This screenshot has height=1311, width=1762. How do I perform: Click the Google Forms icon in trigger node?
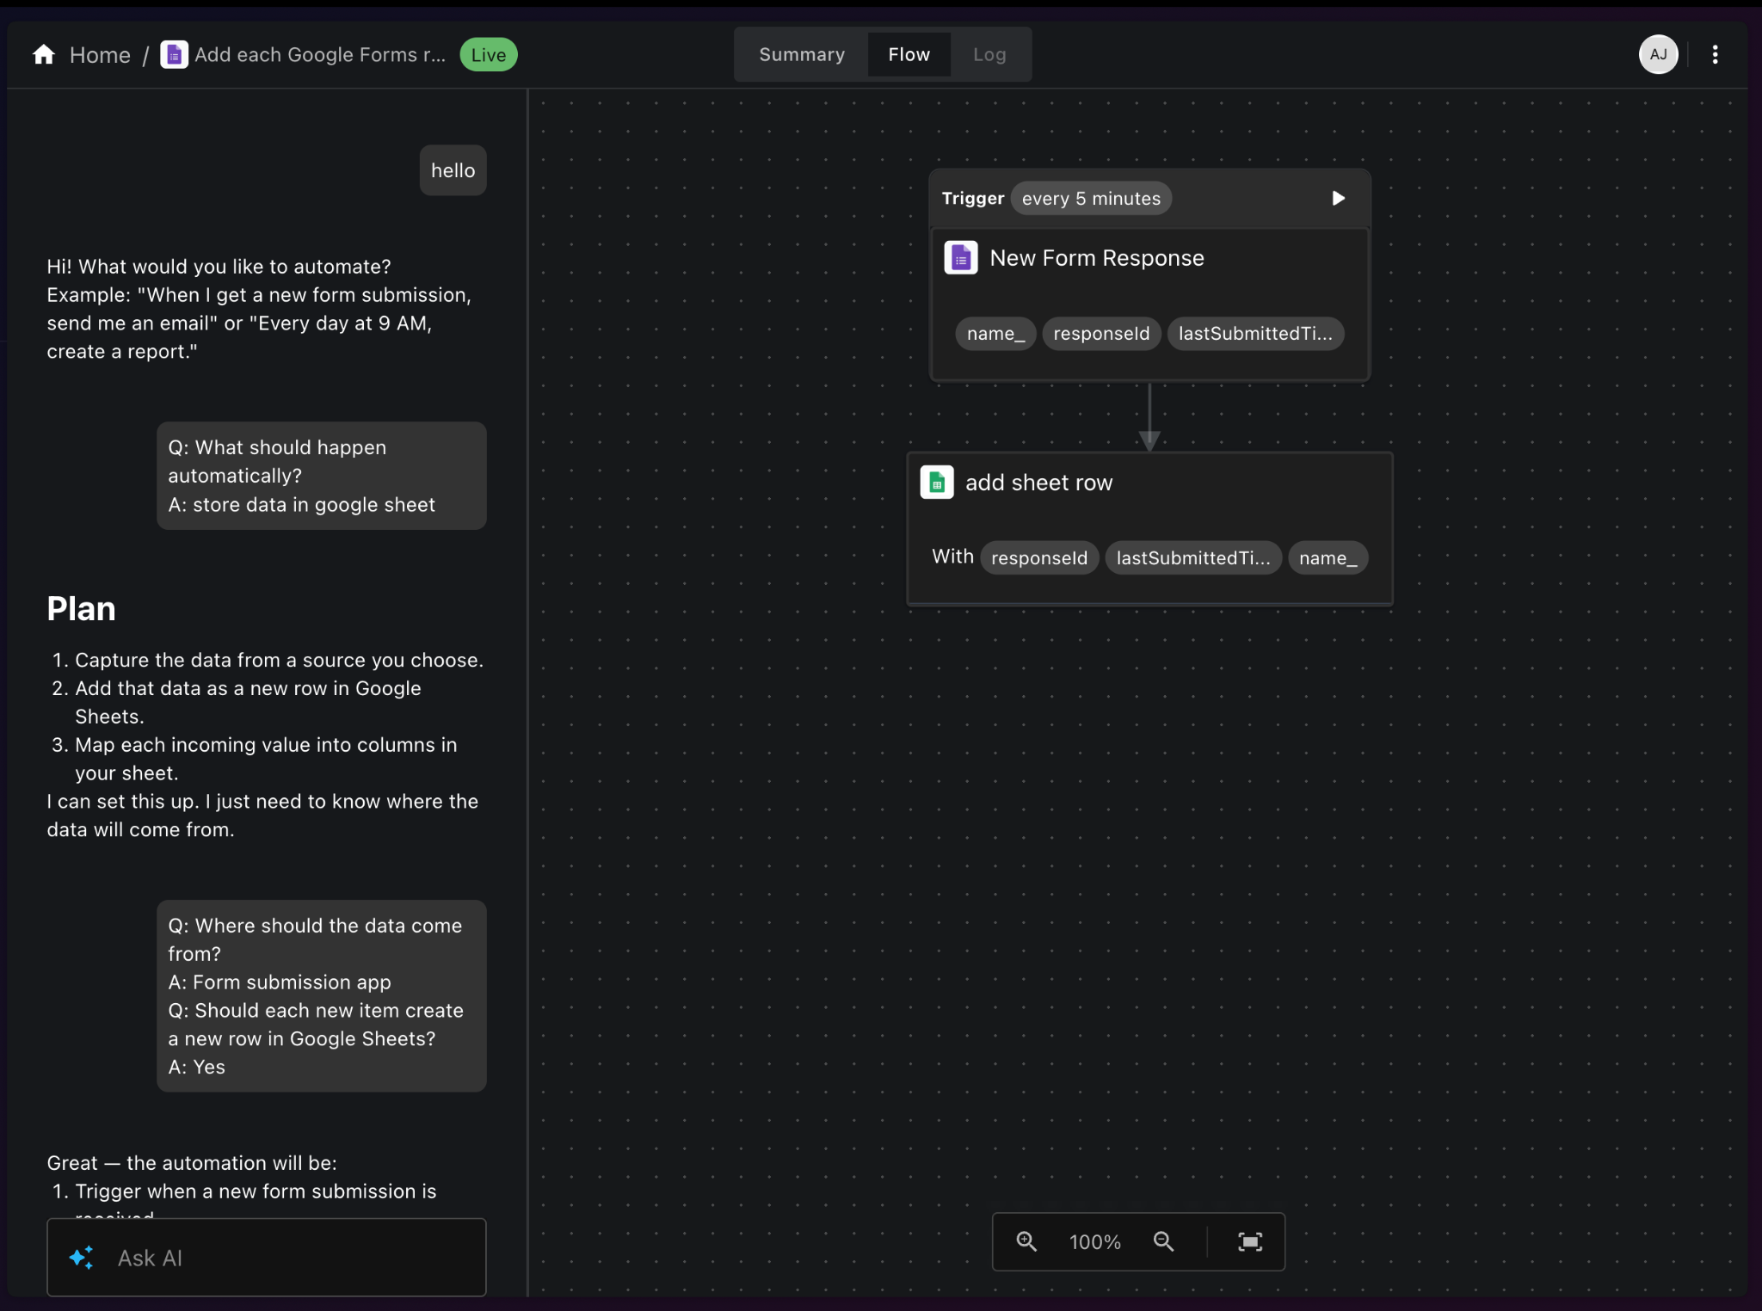[x=961, y=258]
